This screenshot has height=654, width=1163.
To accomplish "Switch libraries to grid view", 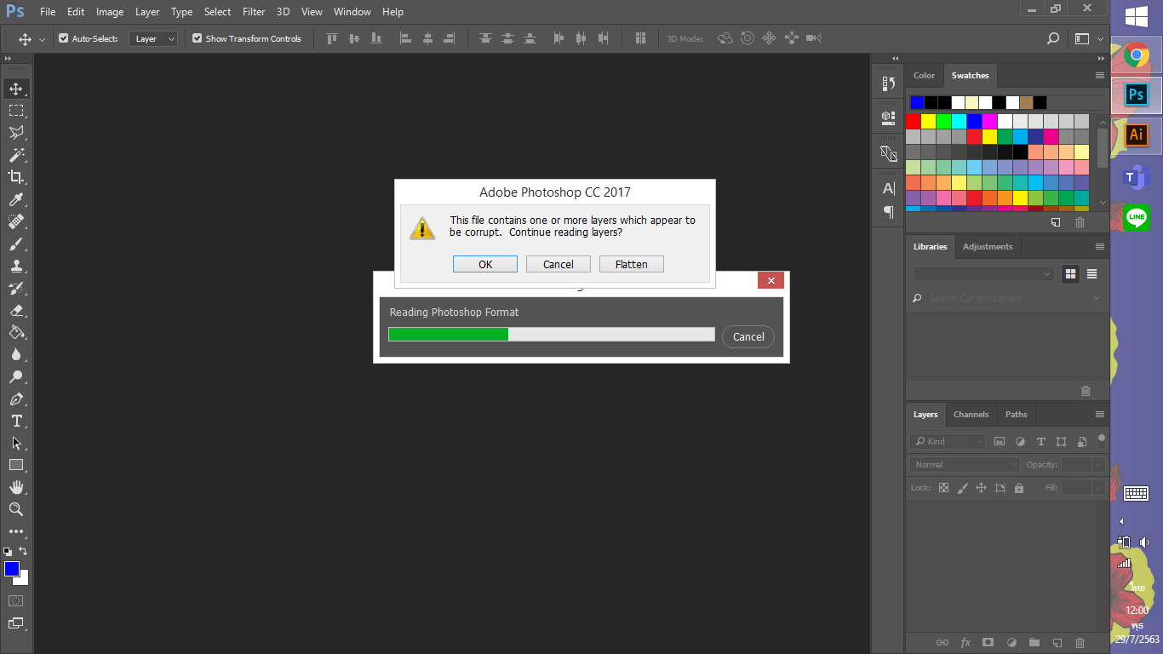I will (1070, 273).
